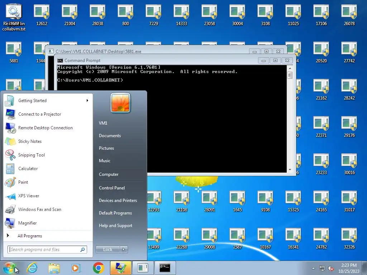Switch to Command Prompt taskbar button
This screenshot has width=367, height=275.
(165, 268)
